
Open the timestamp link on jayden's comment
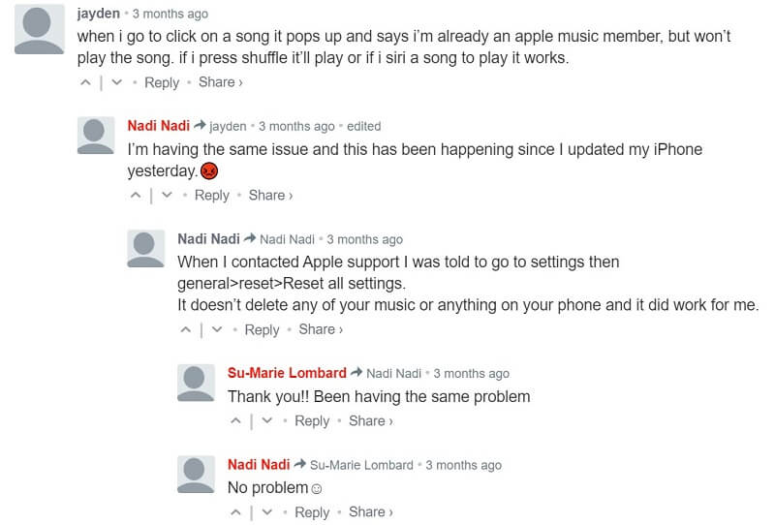pos(170,15)
